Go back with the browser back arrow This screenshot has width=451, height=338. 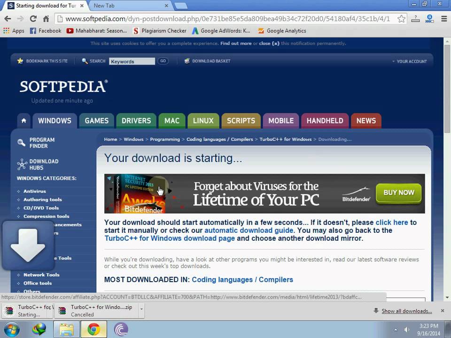coord(8,19)
